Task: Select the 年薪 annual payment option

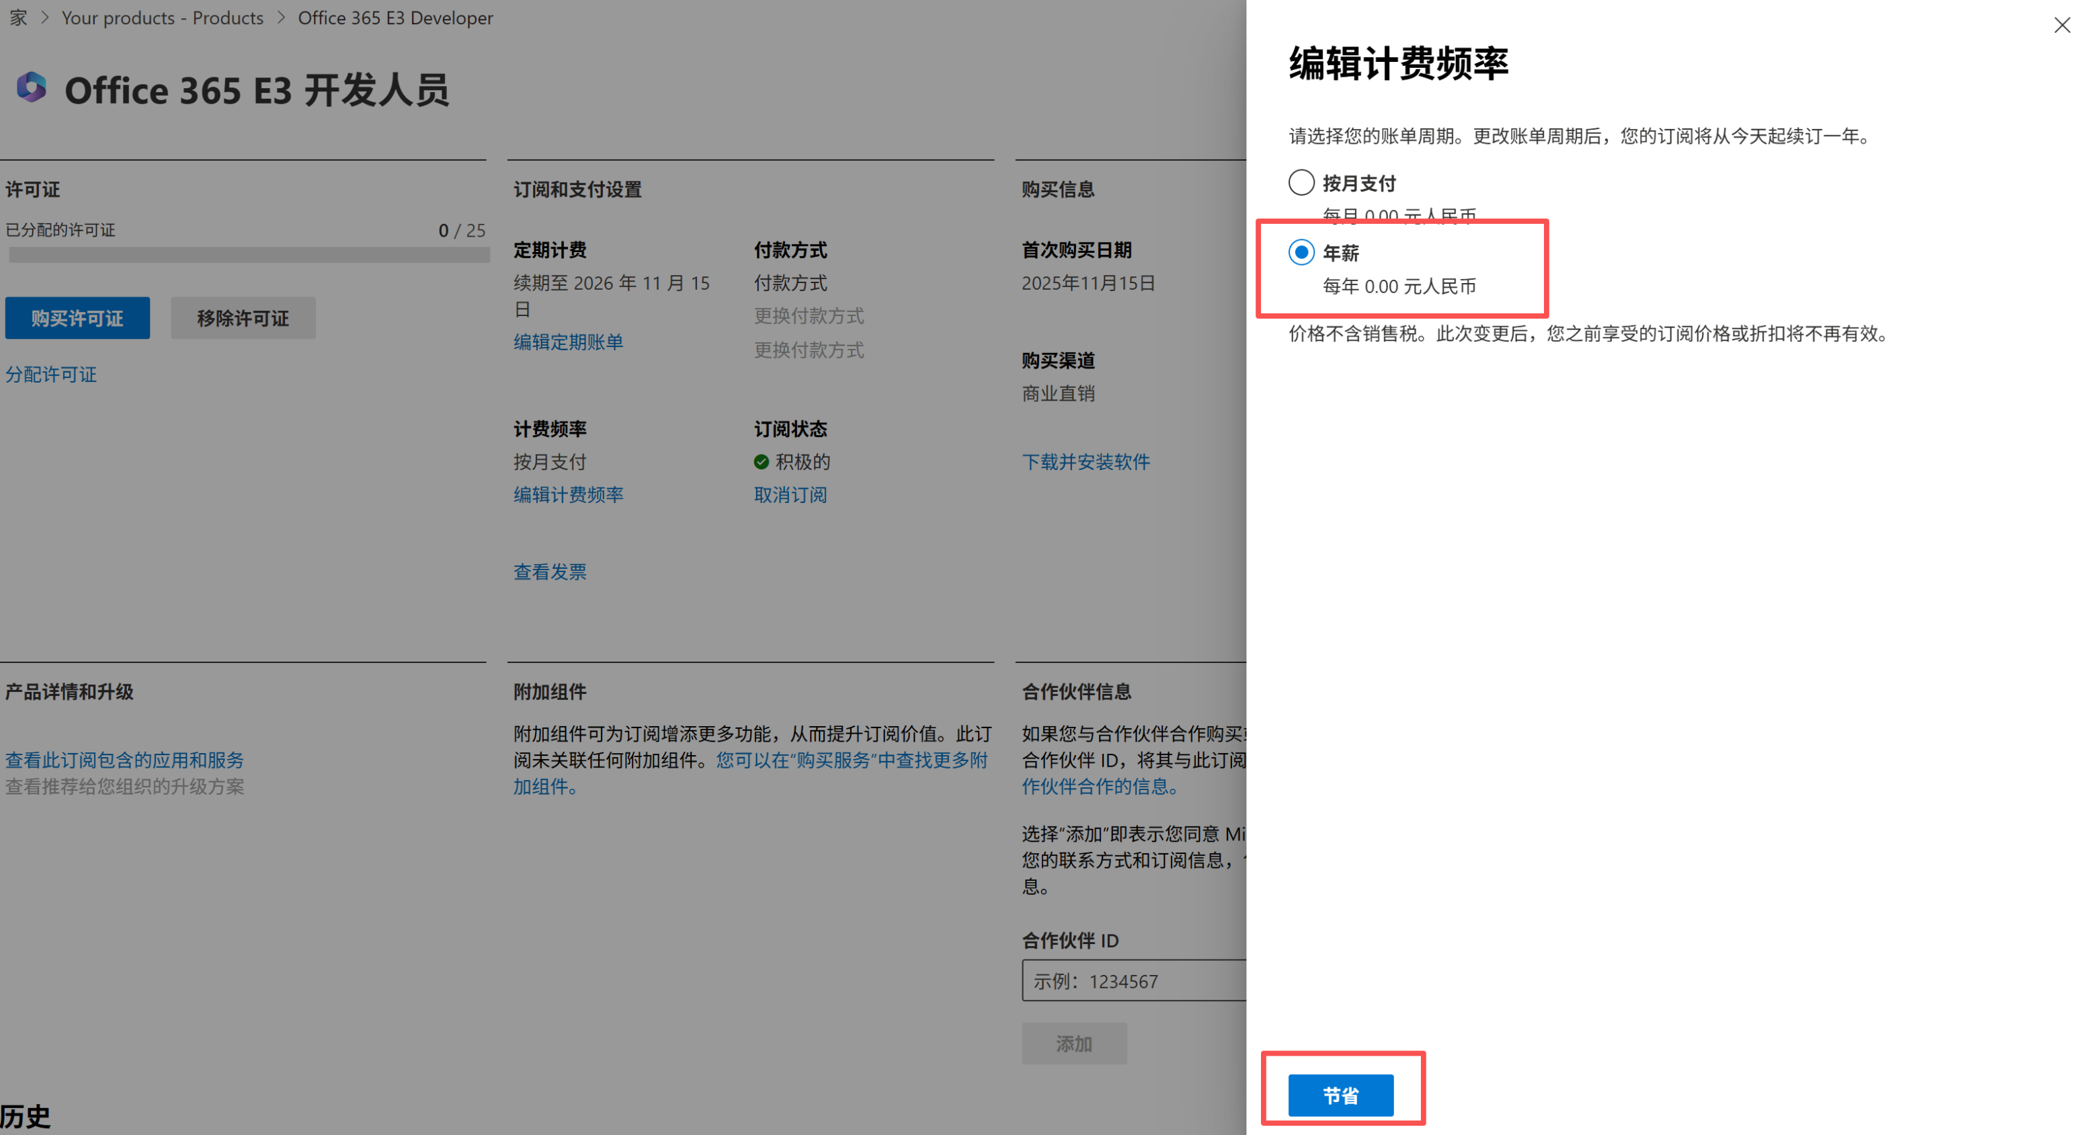Action: tap(1301, 252)
